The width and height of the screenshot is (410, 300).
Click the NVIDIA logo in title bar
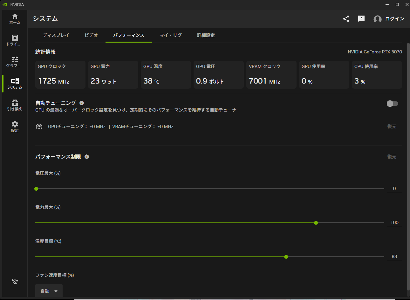point(5,5)
